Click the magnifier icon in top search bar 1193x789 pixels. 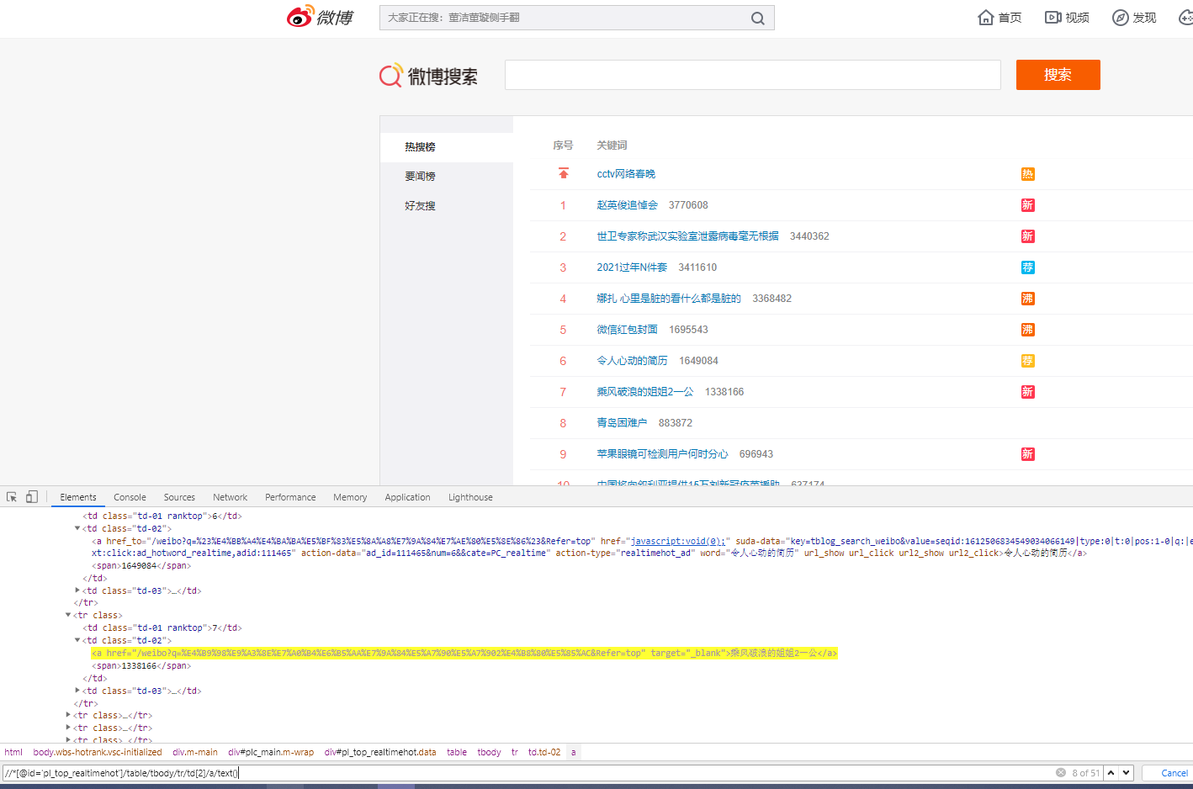pos(757,18)
